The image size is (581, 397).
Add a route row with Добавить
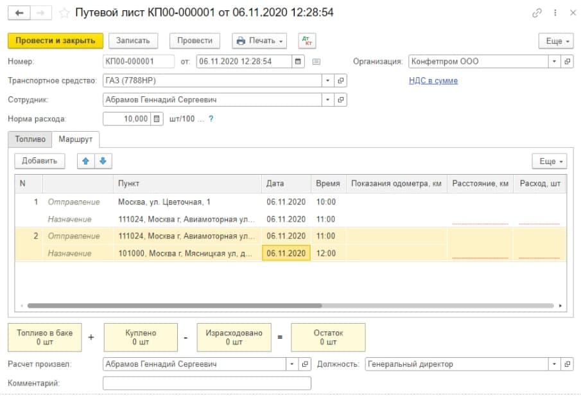click(40, 161)
